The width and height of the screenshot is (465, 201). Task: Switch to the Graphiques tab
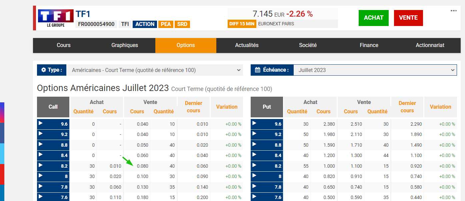(125, 45)
